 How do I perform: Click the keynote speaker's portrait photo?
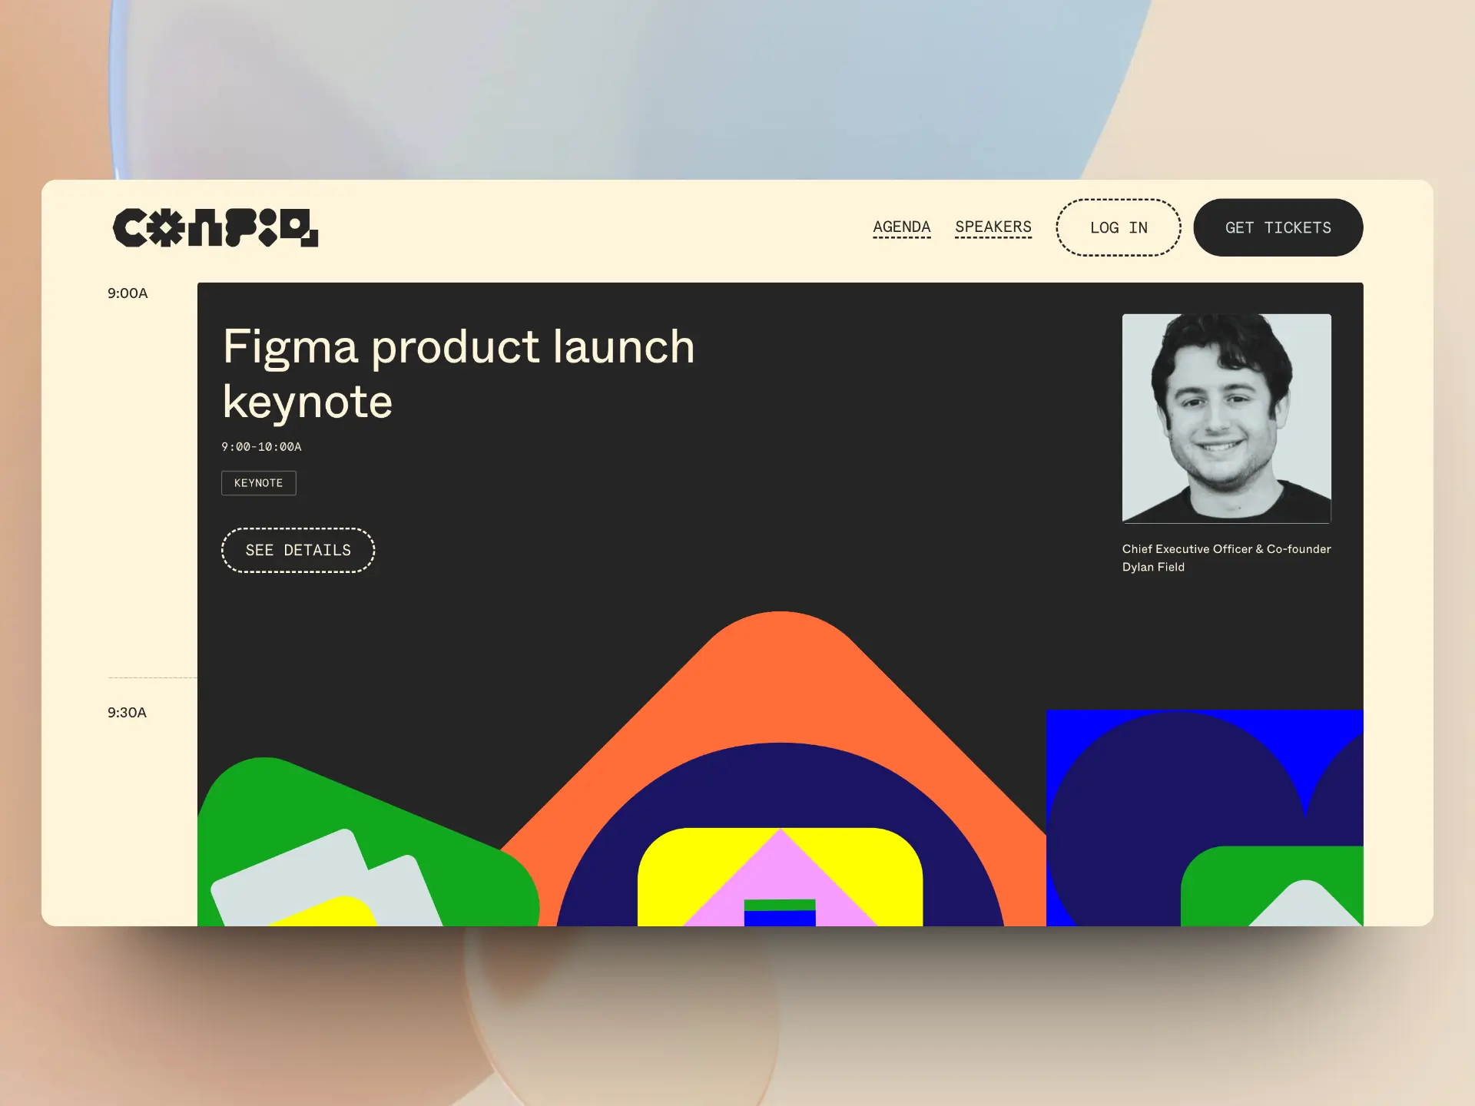click(x=1227, y=419)
